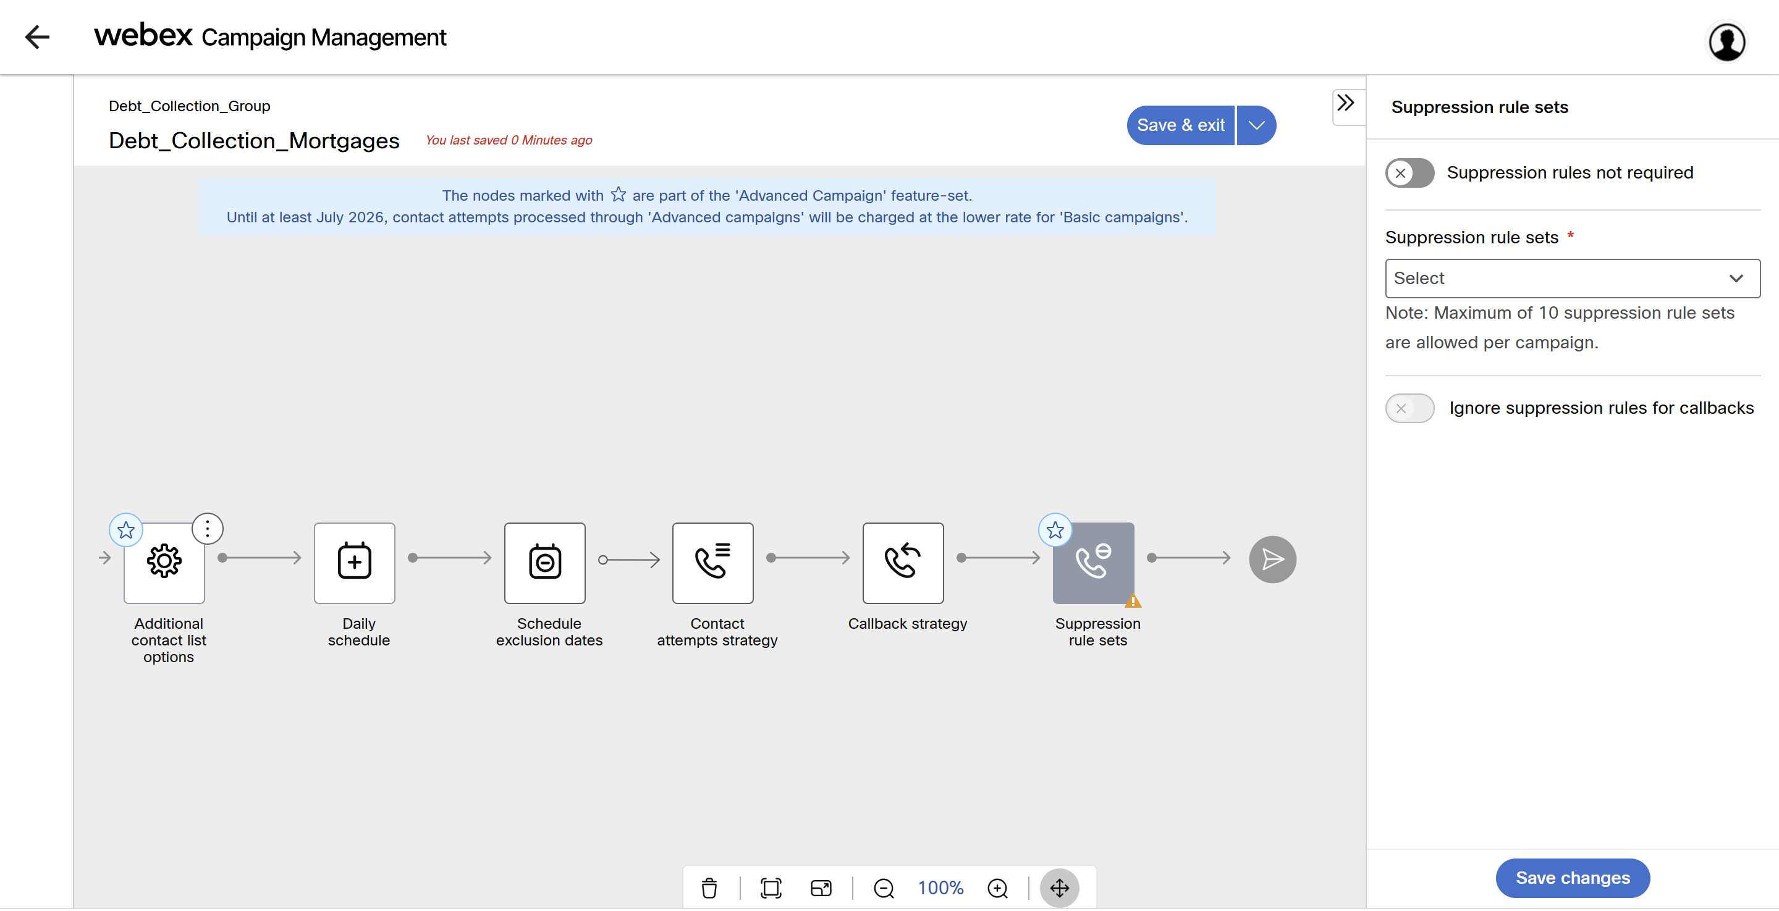This screenshot has width=1779, height=911.
Task: Click the trash delete icon in toolbar
Action: click(709, 888)
